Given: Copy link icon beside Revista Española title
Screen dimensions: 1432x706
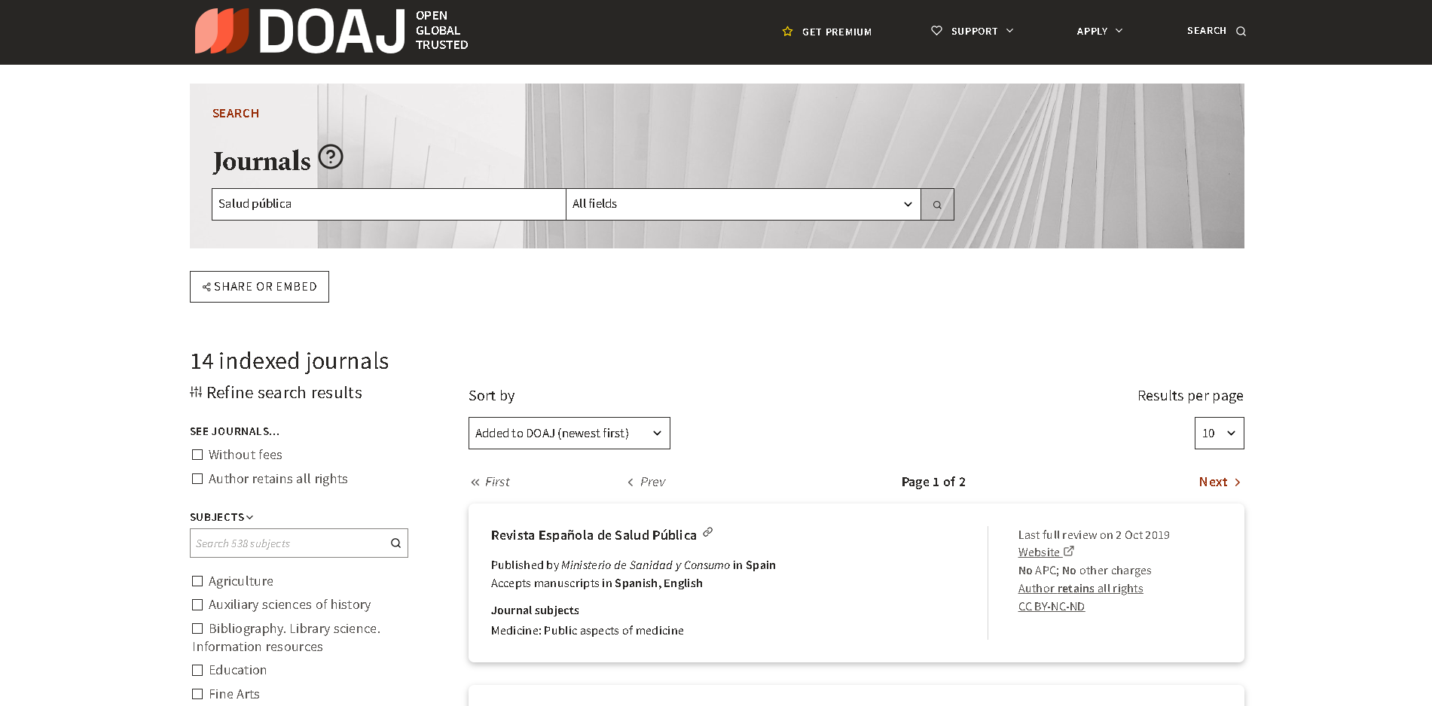Looking at the screenshot, I should click(707, 532).
